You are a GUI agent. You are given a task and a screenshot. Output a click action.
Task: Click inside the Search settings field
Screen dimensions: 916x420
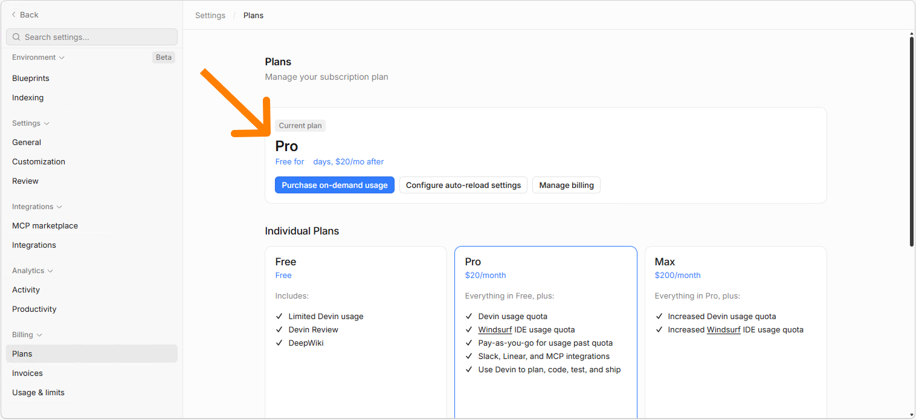91,37
